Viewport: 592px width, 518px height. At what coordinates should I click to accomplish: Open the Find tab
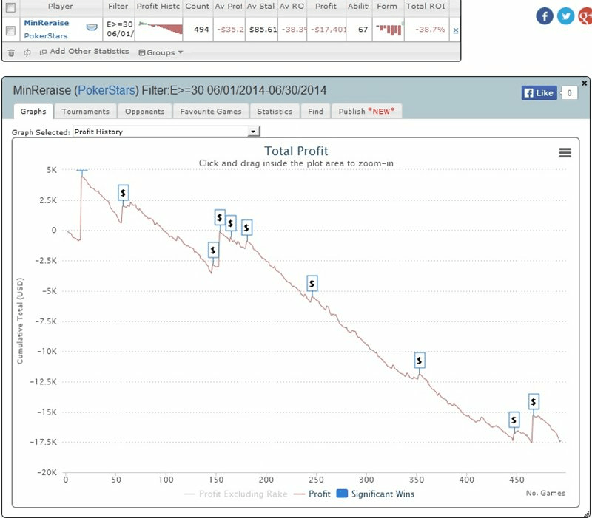tap(315, 112)
